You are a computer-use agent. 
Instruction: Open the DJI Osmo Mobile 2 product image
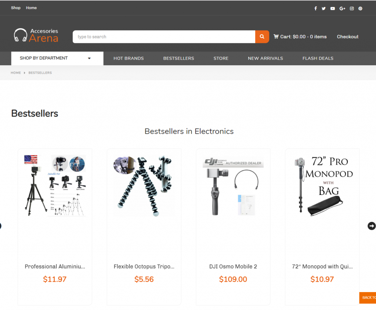[233, 186]
